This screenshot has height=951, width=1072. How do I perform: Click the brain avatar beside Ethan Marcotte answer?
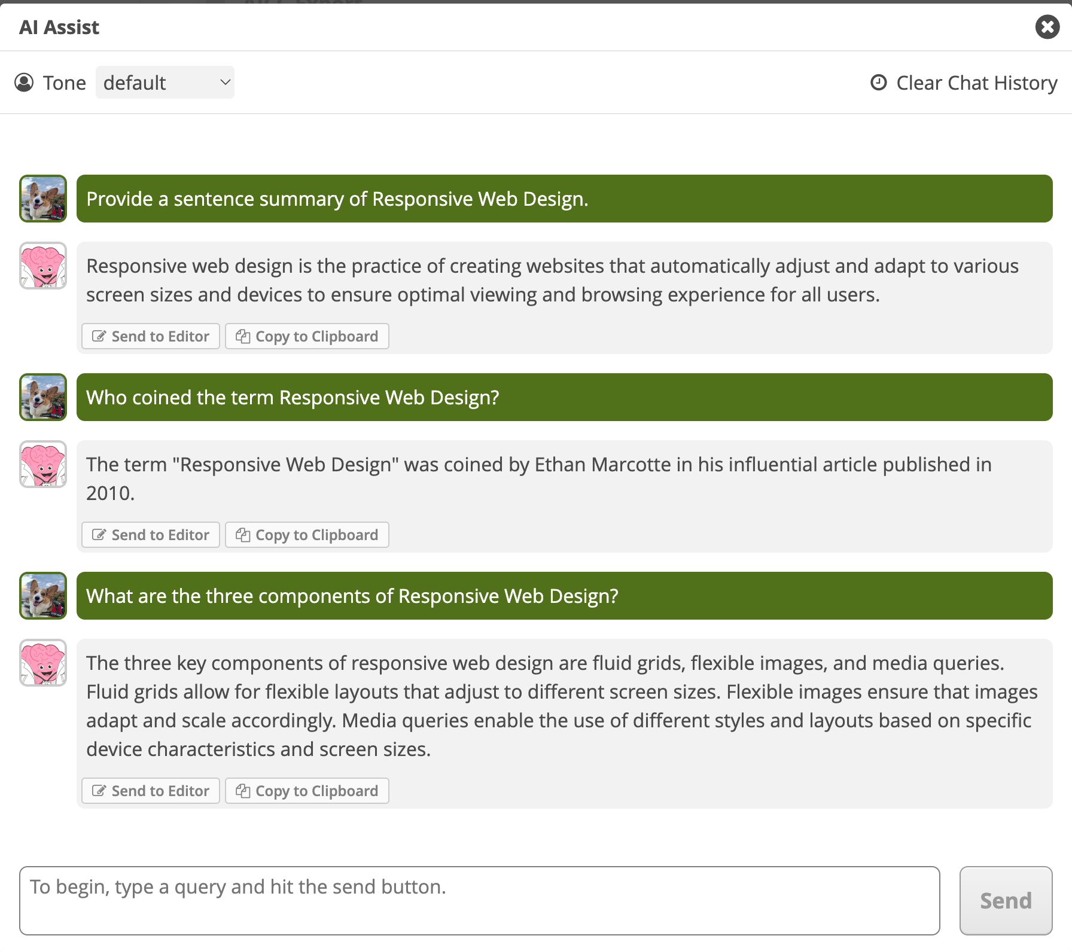(43, 464)
